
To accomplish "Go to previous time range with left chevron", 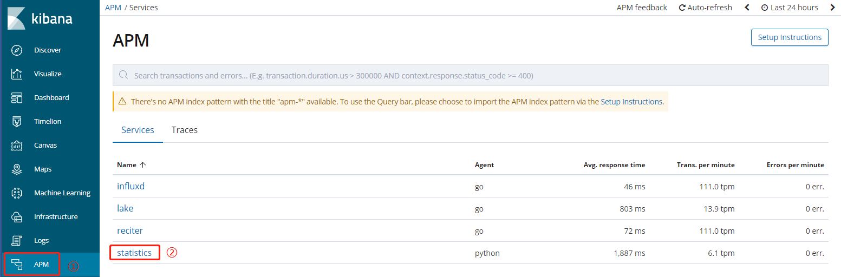I will [747, 8].
